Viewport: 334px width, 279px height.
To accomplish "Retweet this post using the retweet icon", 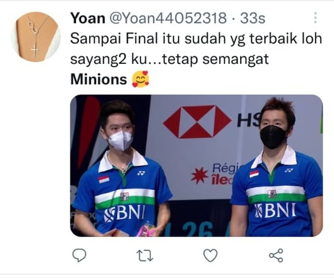I will click(145, 256).
